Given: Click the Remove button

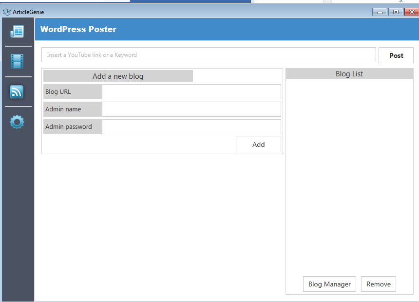Looking at the screenshot, I should (379, 284).
